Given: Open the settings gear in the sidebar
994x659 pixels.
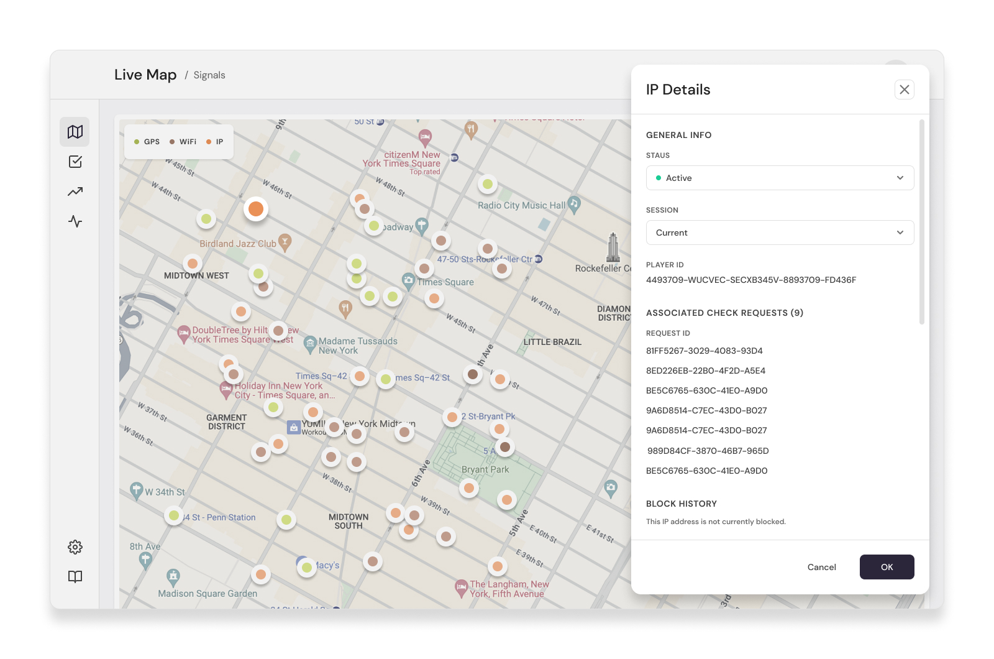Looking at the screenshot, I should point(75,547).
